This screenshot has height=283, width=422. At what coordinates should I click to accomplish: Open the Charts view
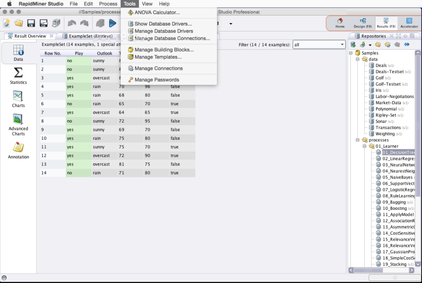(x=18, y=99)
